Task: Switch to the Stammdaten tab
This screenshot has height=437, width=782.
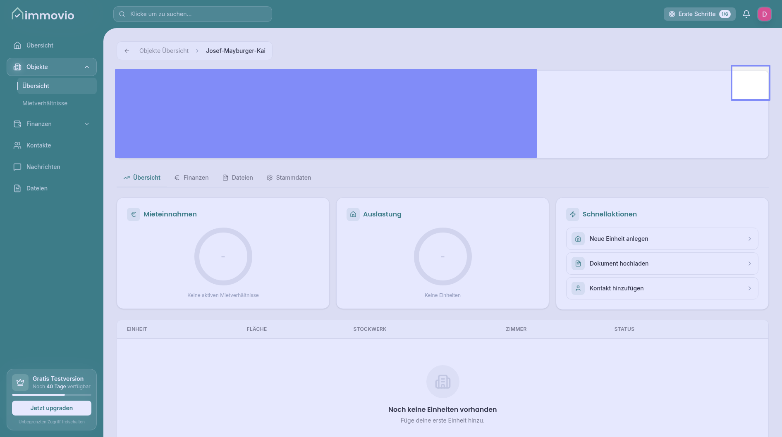Action: click(289, 178)
